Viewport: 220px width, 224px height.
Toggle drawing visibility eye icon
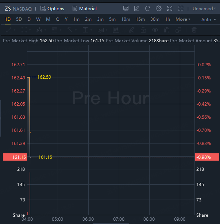pos(155,30)
